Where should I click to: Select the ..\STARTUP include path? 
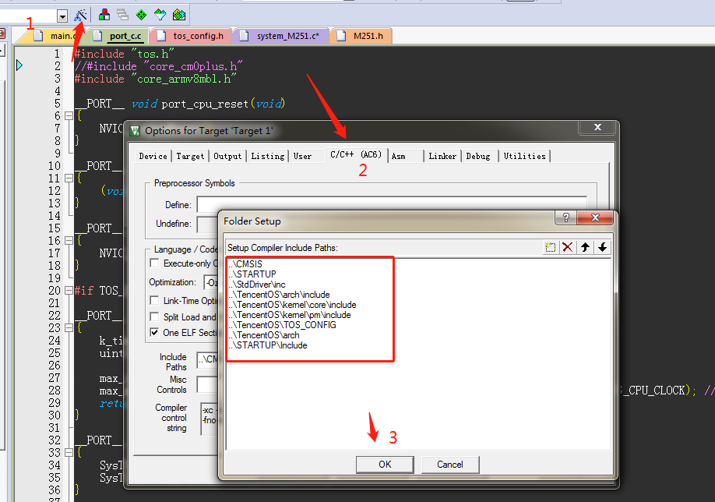point(252,274)
